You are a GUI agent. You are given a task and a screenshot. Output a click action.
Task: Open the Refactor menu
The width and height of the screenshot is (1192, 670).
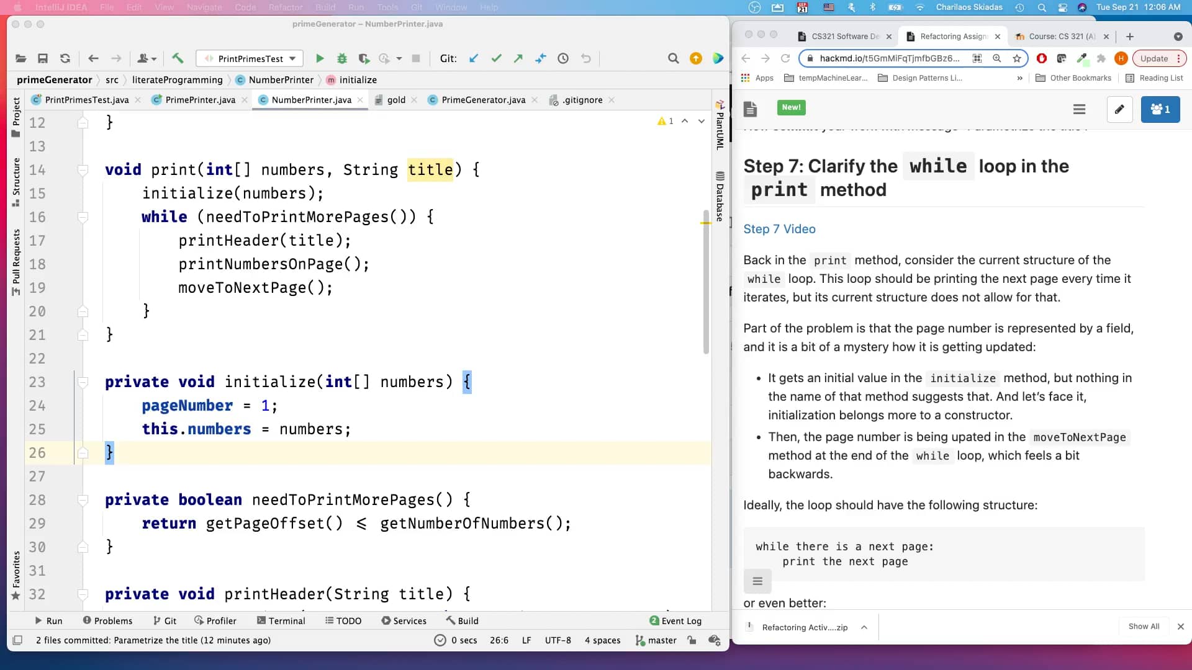[x=286, y=7]
